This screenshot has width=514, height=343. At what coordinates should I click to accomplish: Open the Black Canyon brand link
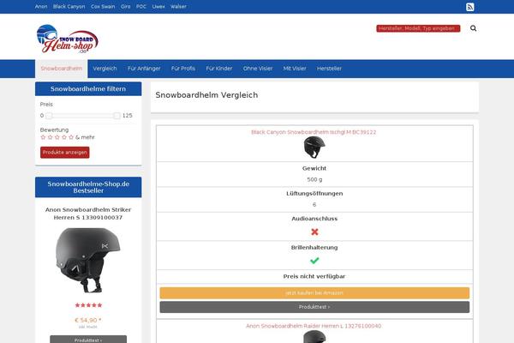tap(69, 6)
